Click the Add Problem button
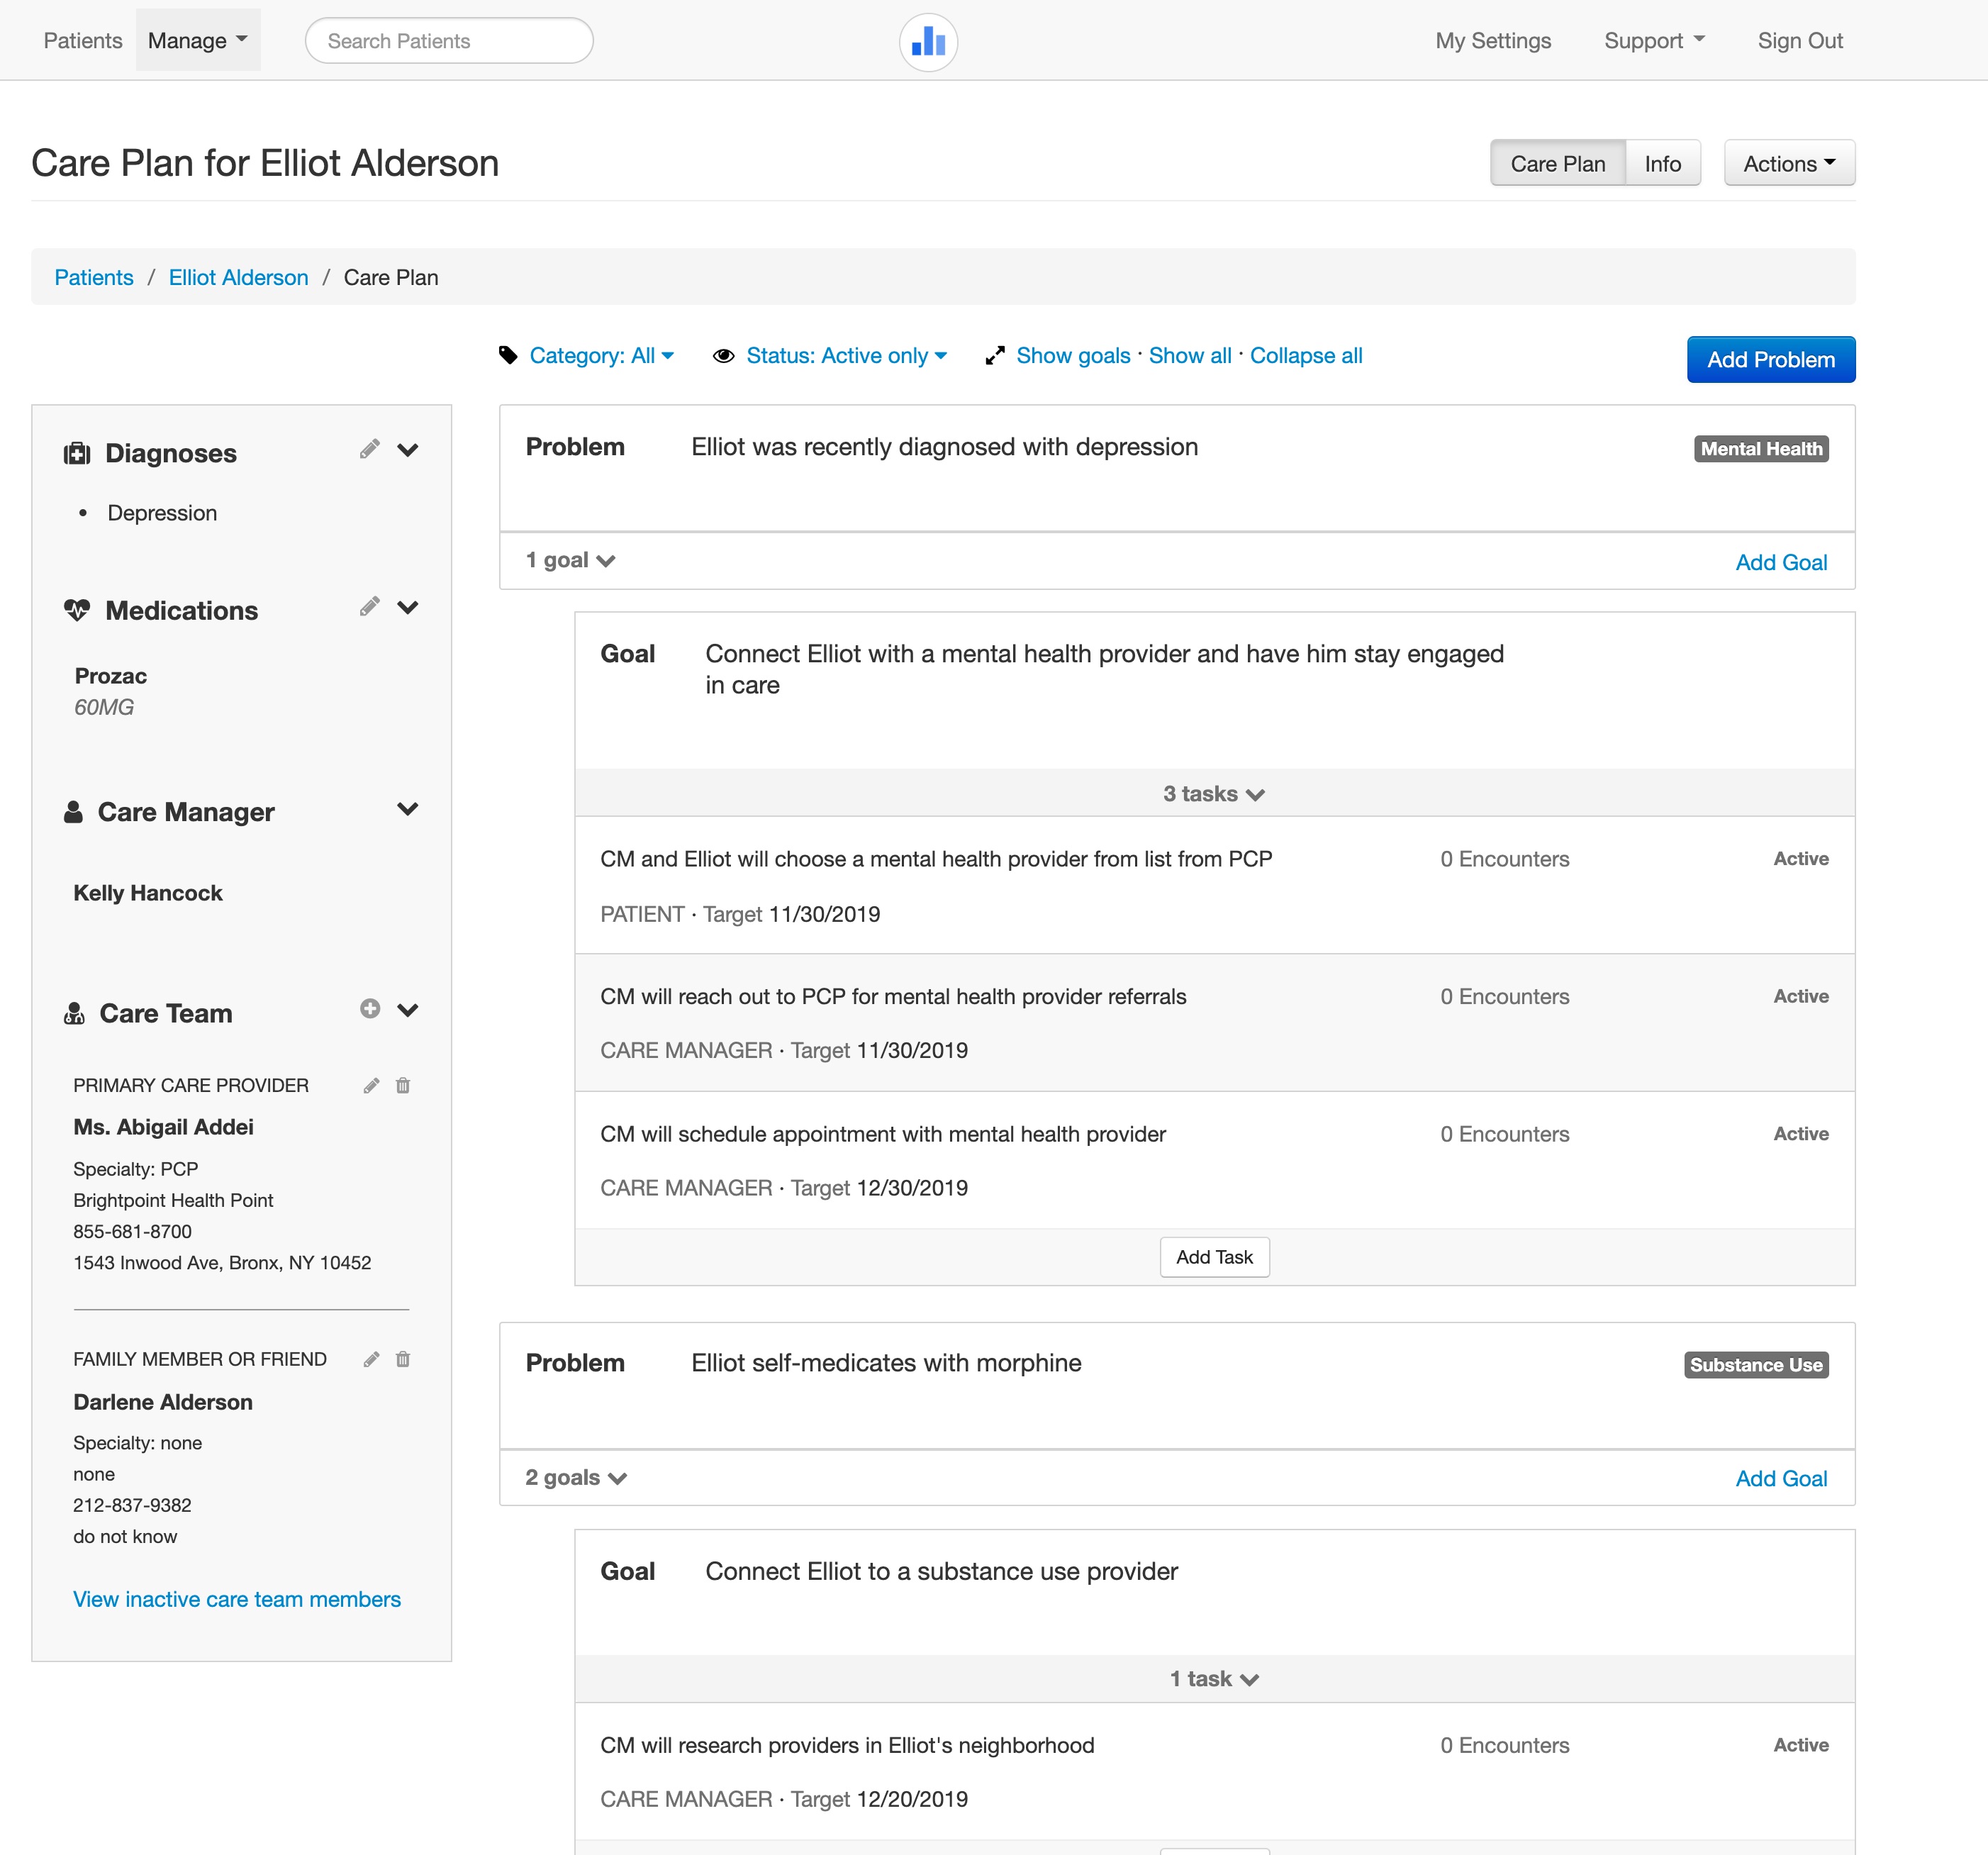Image resolution: width=1988 pixels, height=1855 pixels. pyautogui.click(x=1770, y=359)
